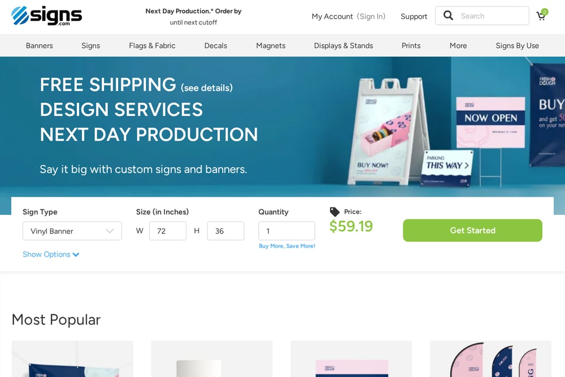
Task: Click the search magnifier icon
Action: click(448, 15)
